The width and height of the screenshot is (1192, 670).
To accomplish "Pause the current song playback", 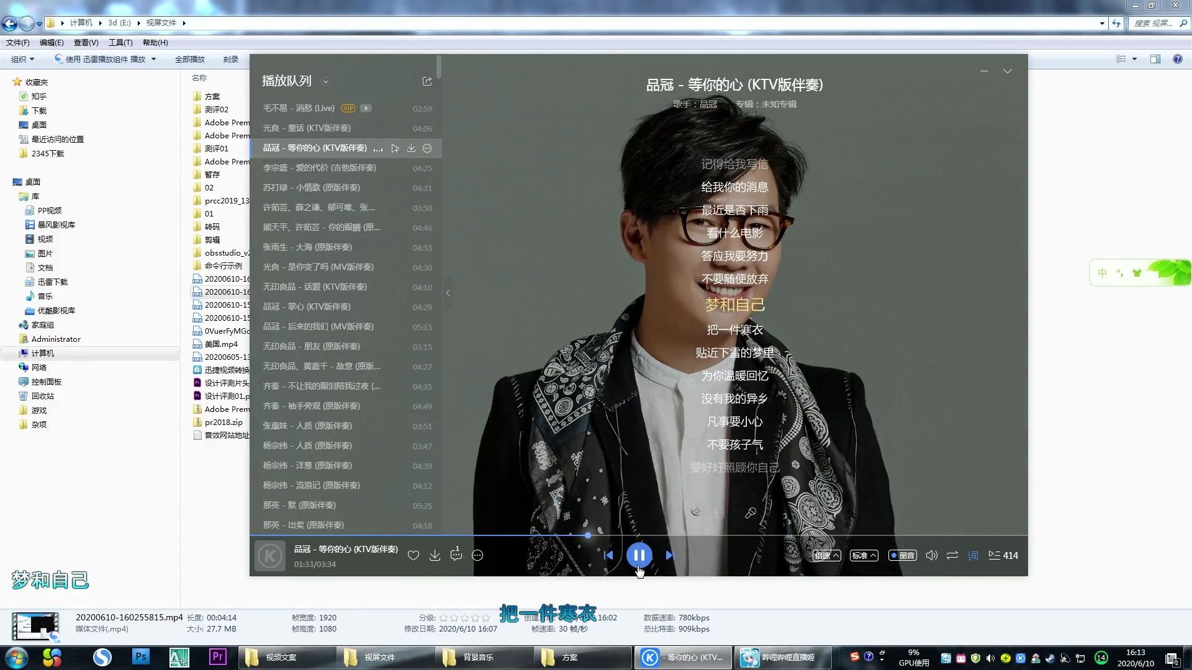I will (x=639, y=555).
